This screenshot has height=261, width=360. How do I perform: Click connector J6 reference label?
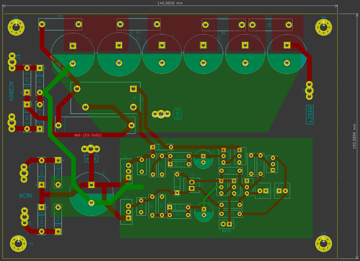tap(30, 223)
